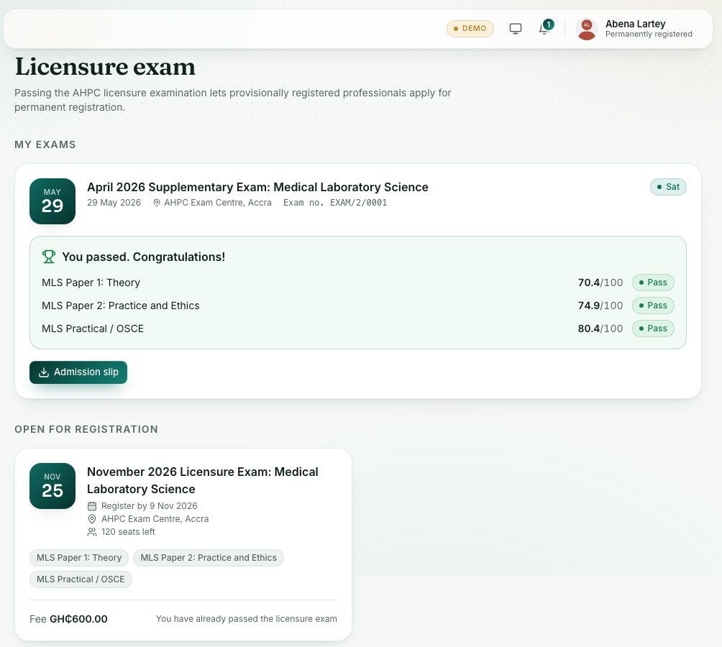This screenshot has height=647, width=722.
Task: Open Abena Lartey profile name
Action: [635, 24]
